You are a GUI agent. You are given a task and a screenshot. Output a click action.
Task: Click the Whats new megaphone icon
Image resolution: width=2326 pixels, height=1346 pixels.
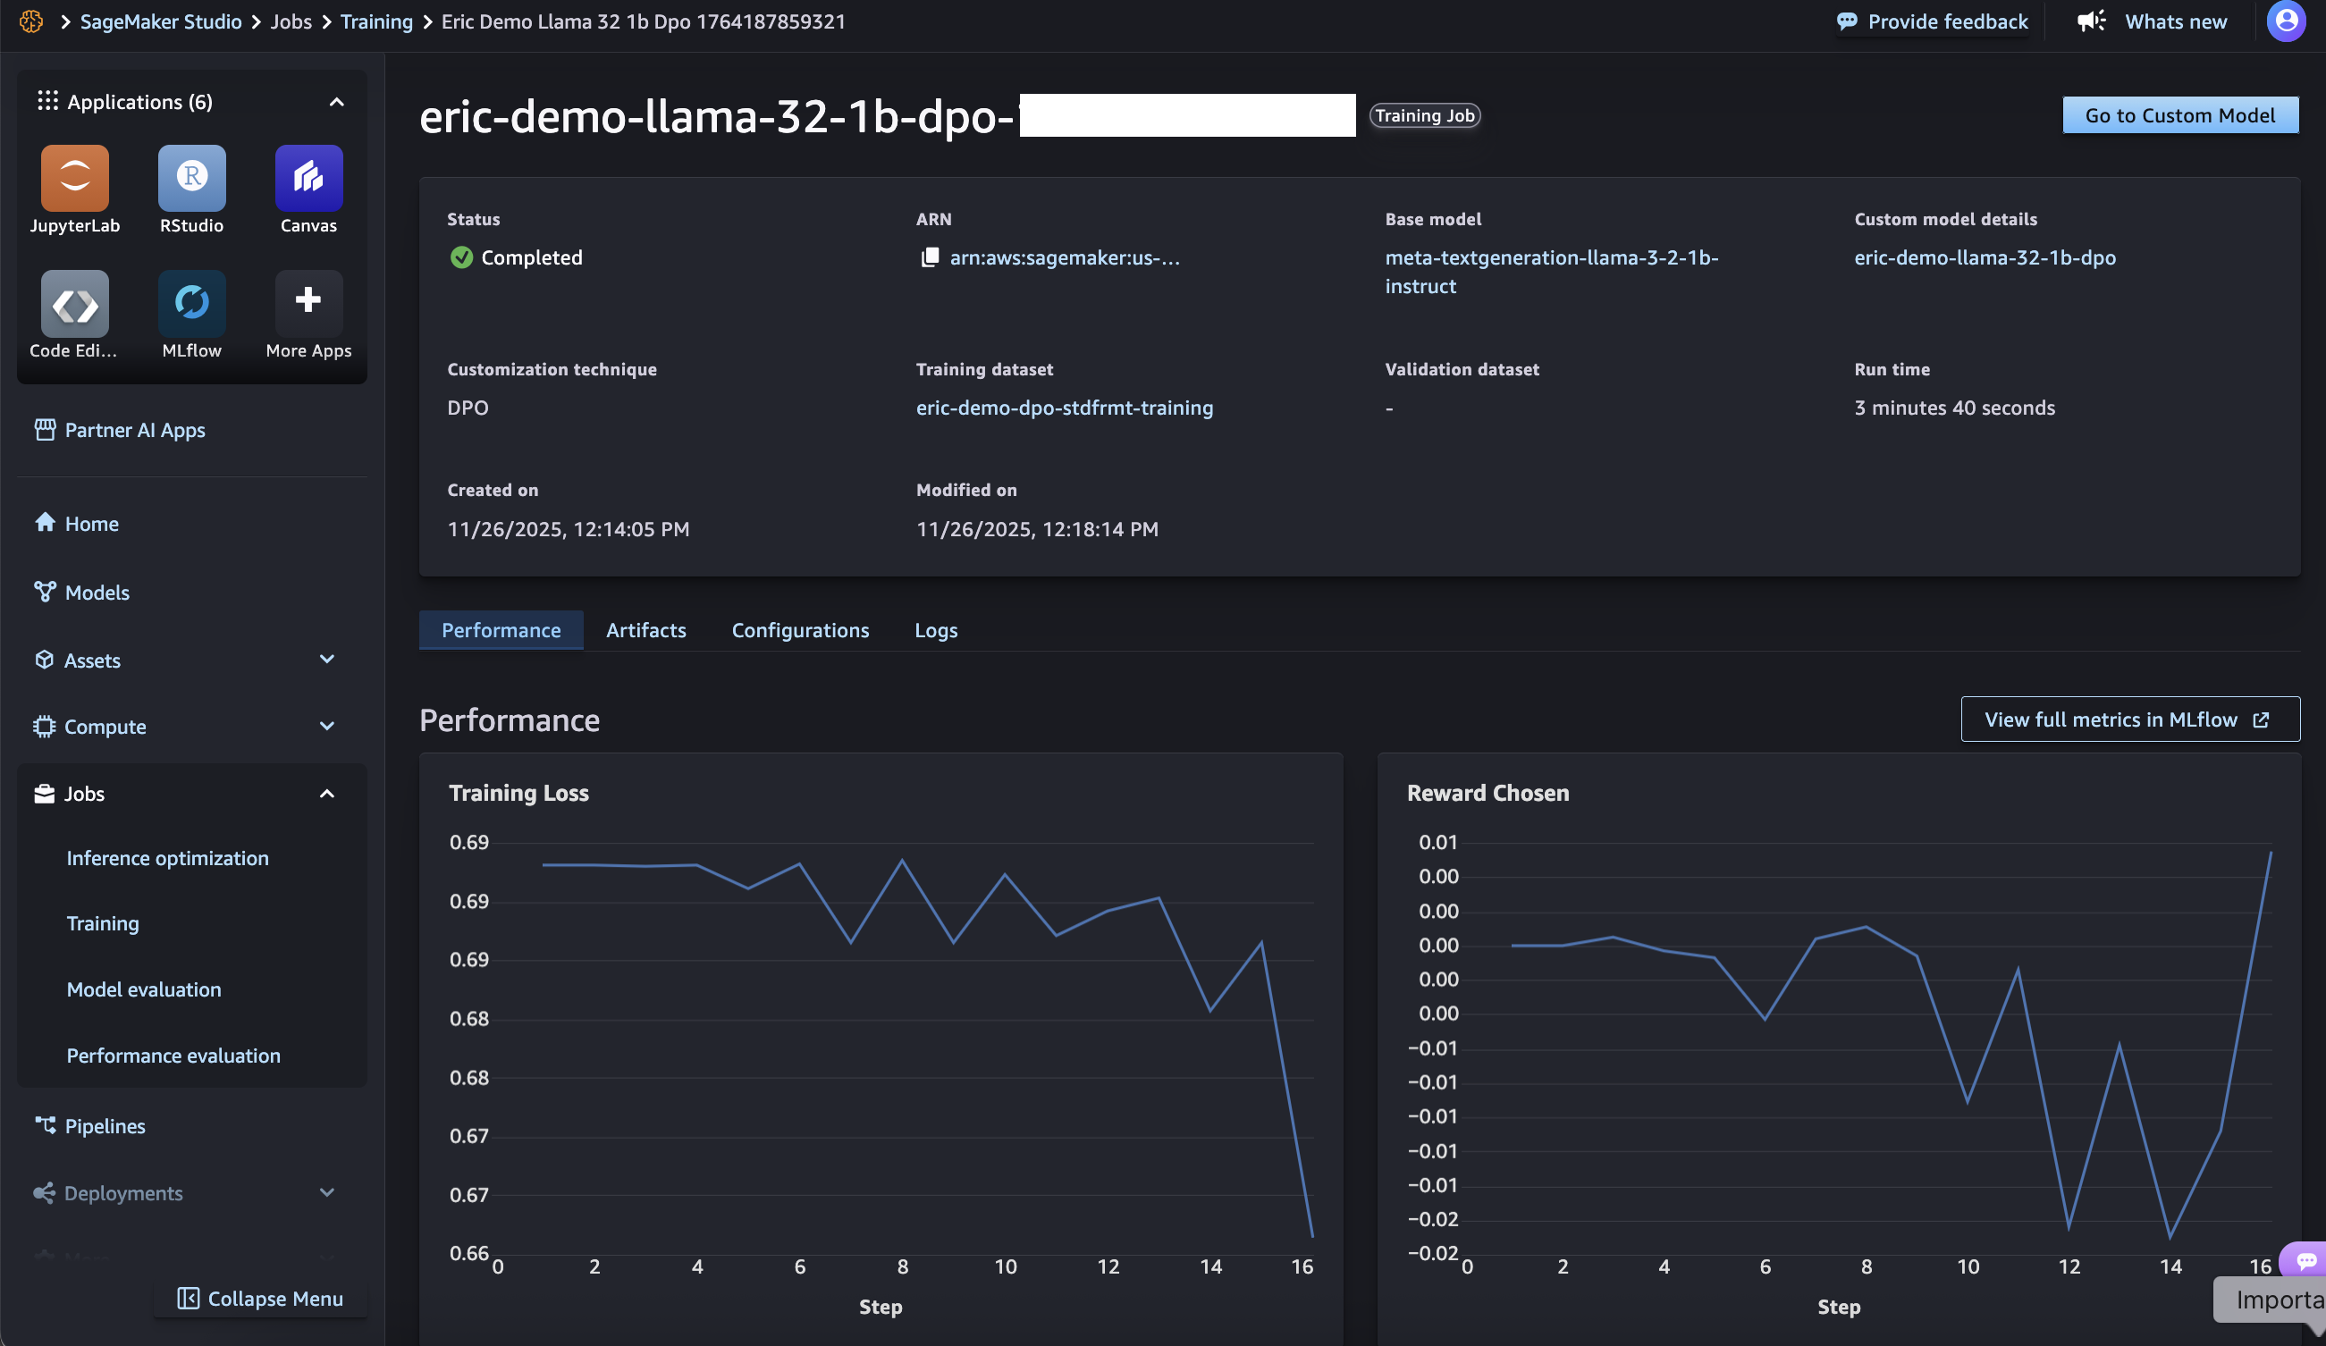coord(2092,21)
